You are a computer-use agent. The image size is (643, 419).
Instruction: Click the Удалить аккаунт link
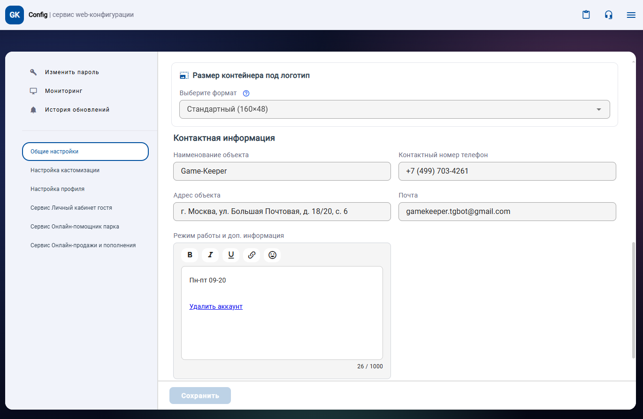pyautogui.click(x=216, y=306)
